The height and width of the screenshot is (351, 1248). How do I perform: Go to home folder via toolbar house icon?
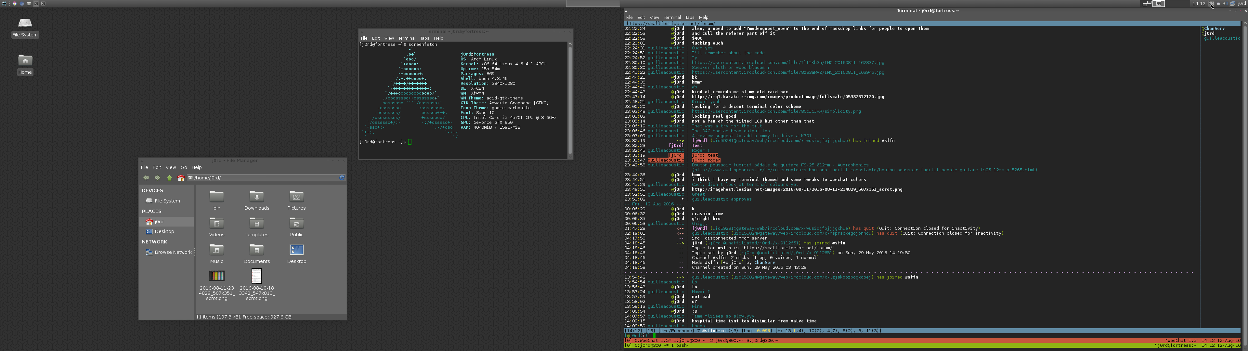pos(181,178)
